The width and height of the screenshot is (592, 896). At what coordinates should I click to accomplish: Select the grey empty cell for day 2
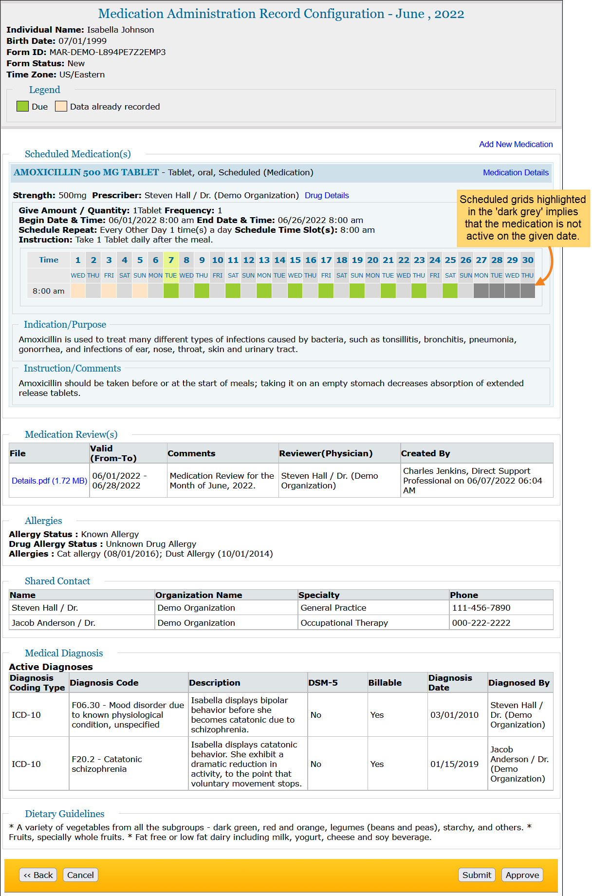click(93, 291)
